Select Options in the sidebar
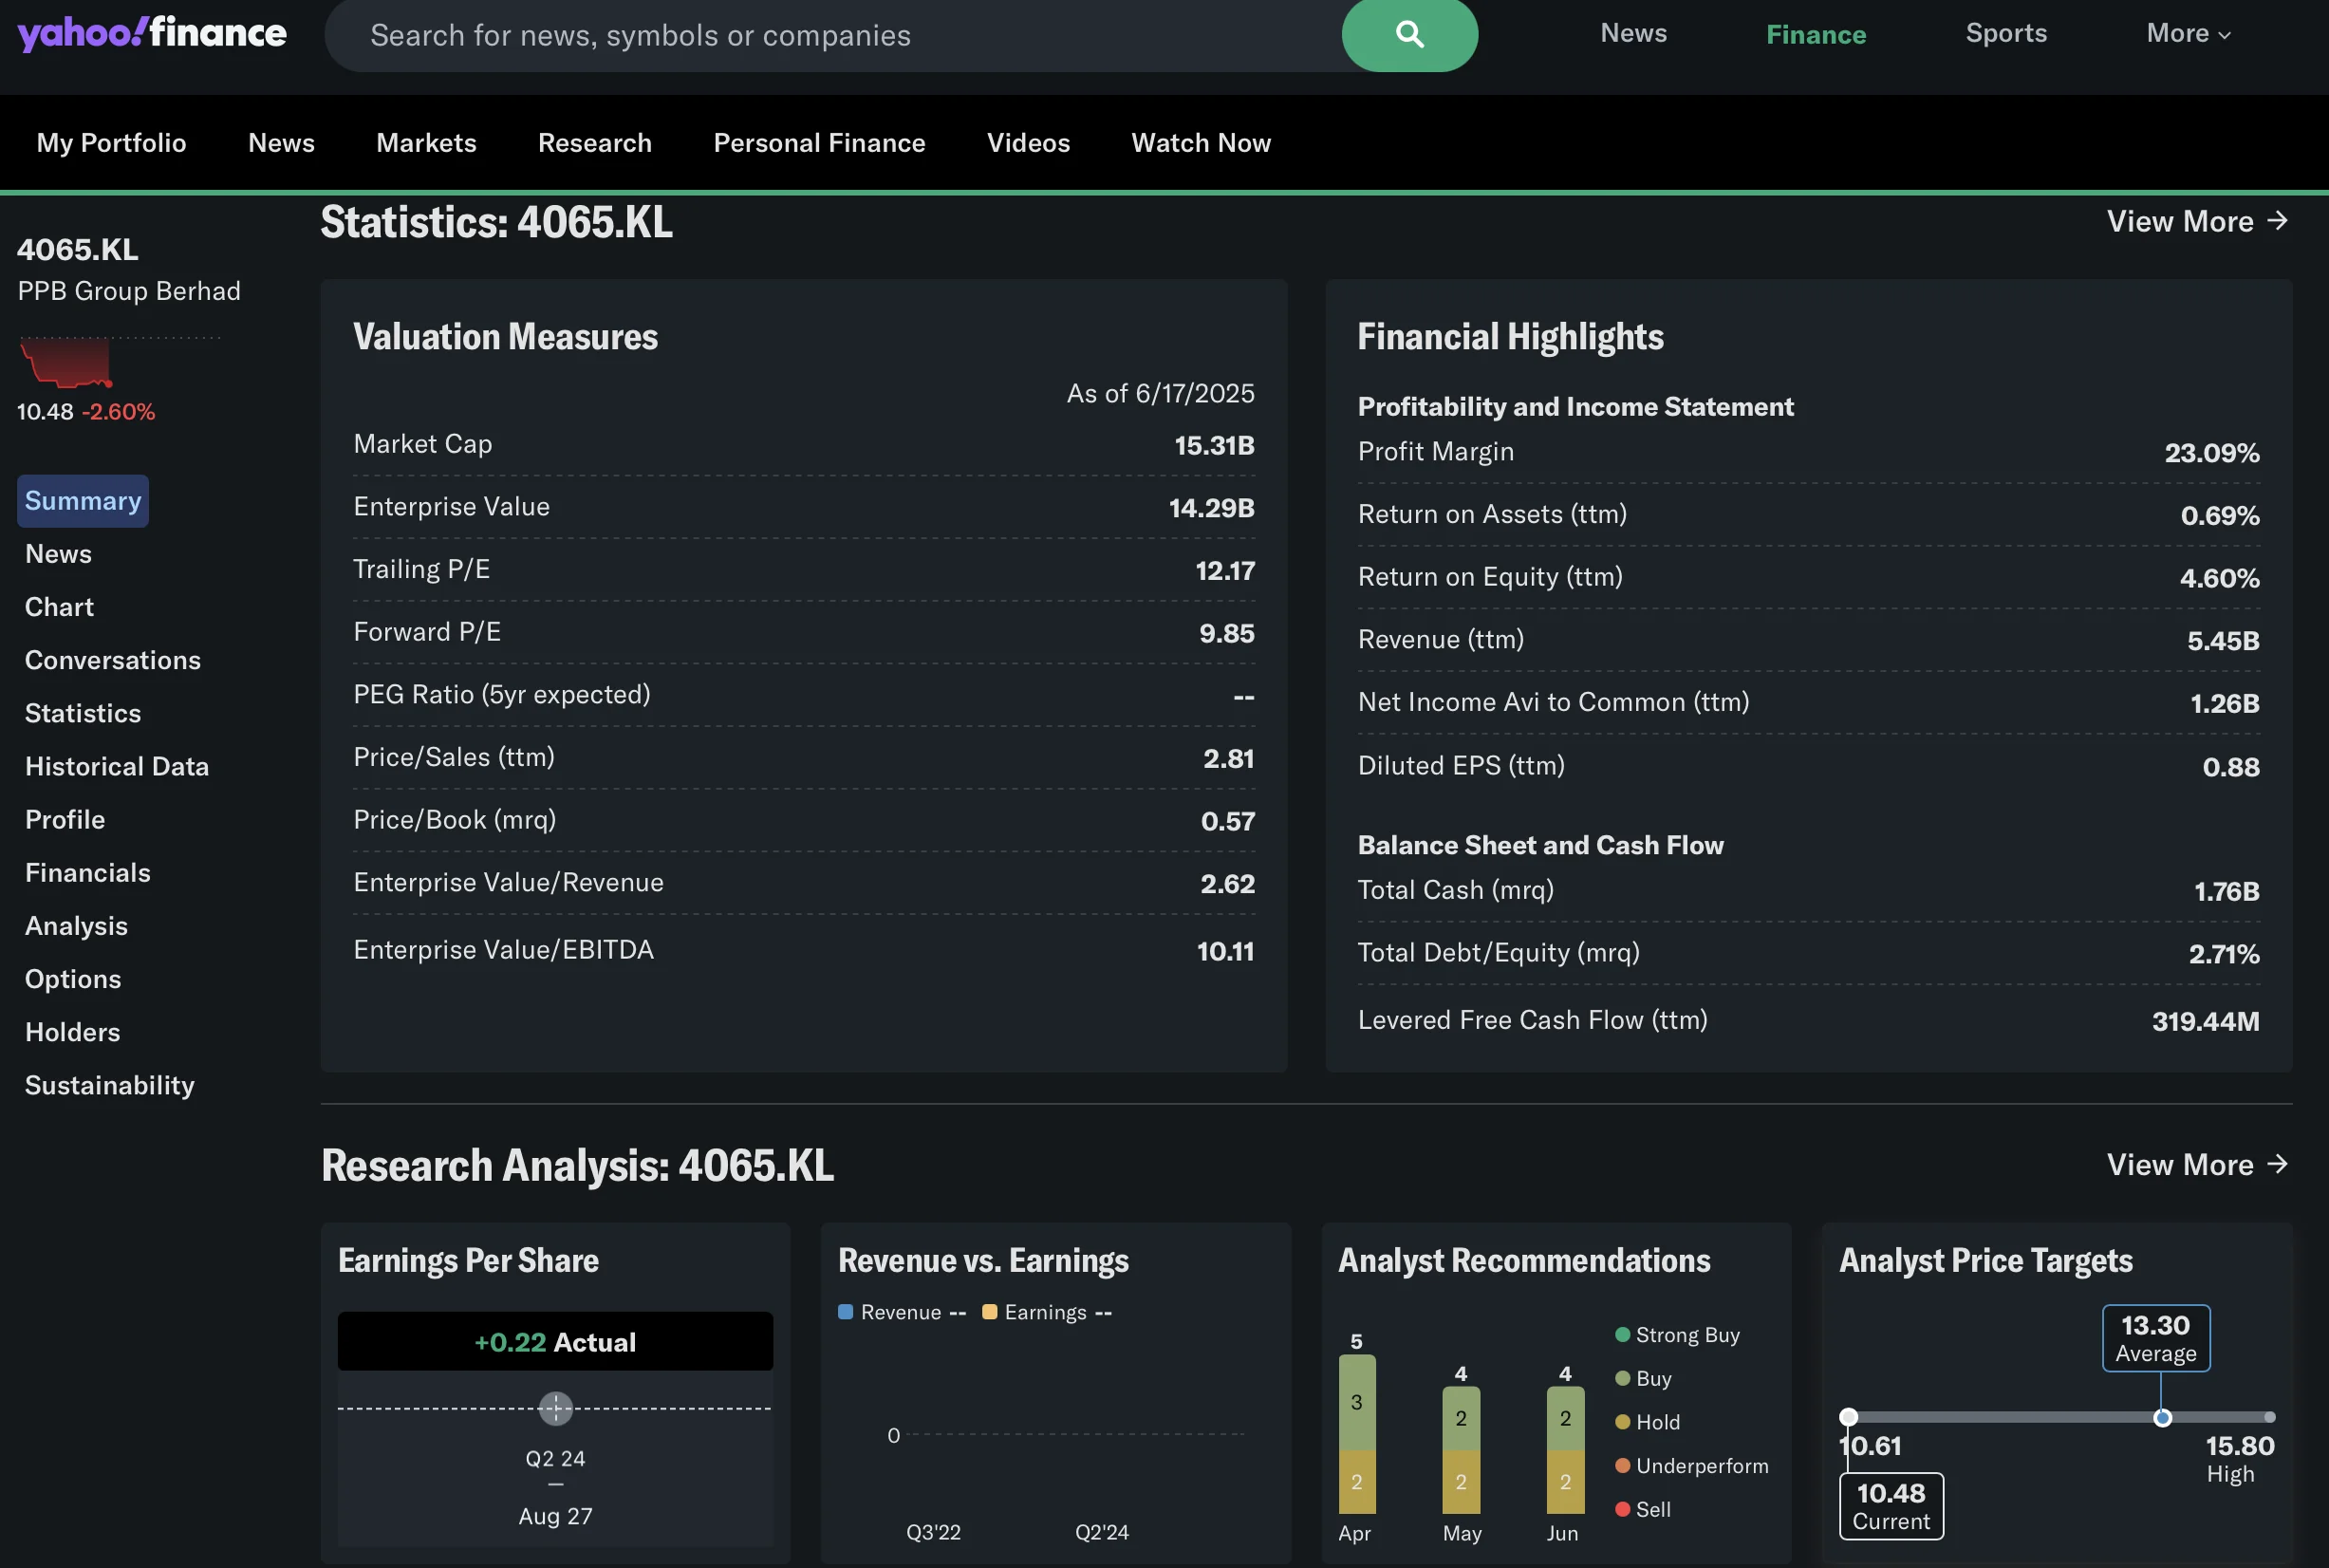Screen dimensions: 2329x1568 [x=73, y=978]
